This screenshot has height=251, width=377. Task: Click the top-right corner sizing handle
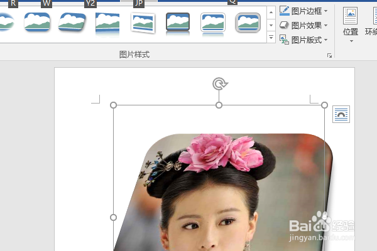[x=324, y=105]
